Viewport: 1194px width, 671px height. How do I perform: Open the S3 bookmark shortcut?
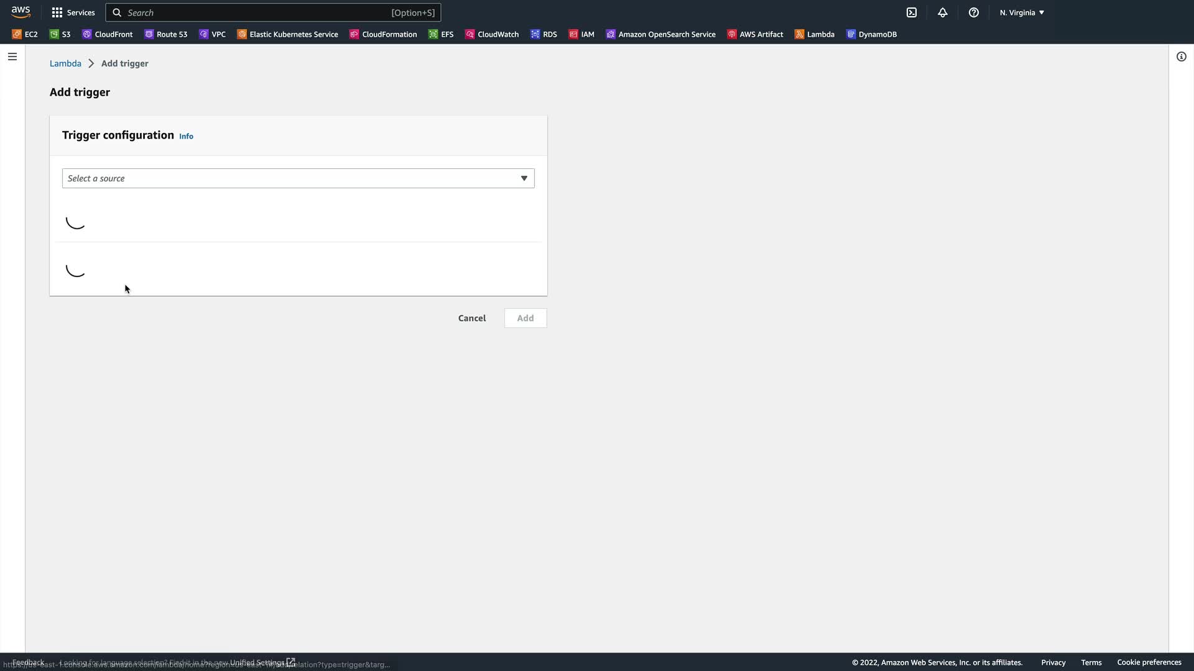click(60, 34)
